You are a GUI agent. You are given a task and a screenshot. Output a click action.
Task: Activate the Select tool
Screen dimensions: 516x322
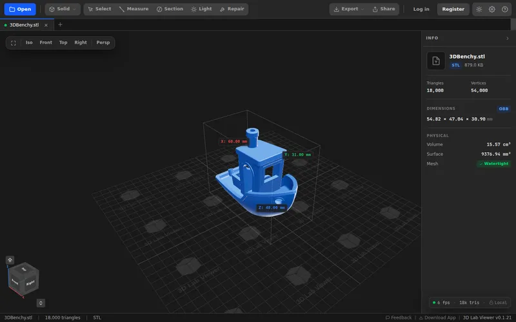tap(99, 9)
